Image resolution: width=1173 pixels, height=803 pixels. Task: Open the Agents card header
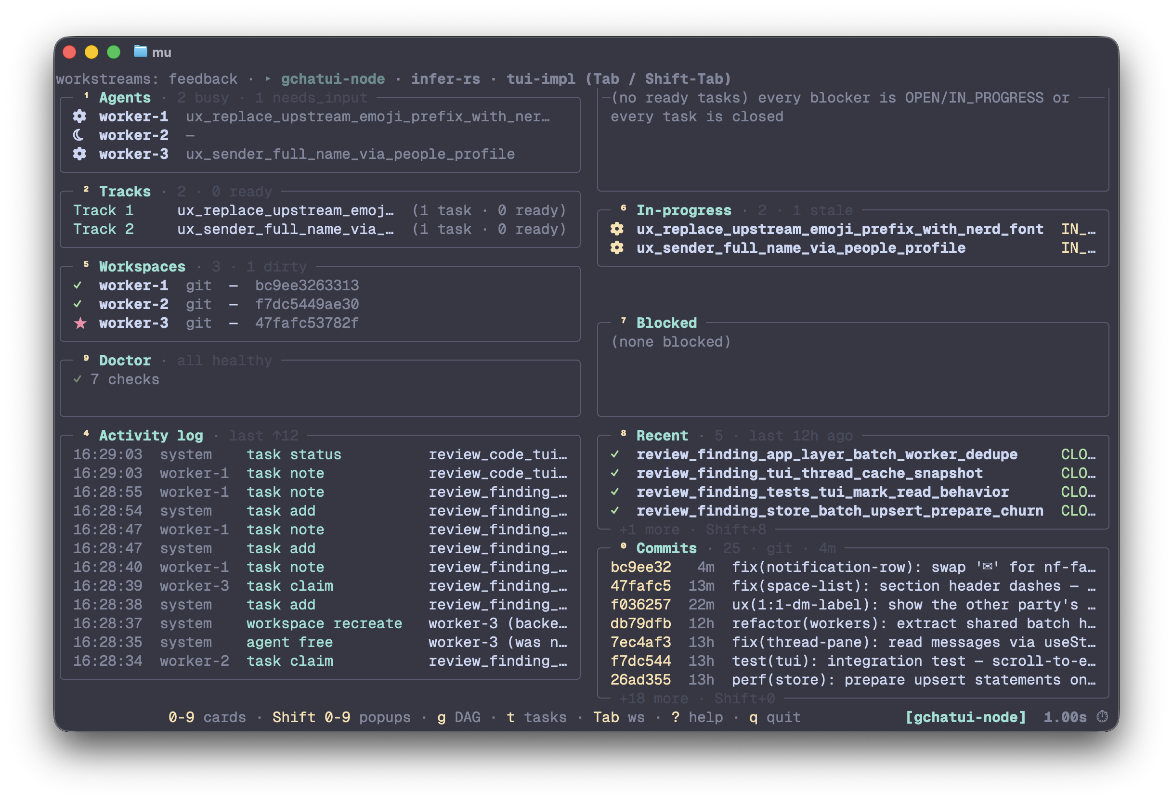(125, 98)
